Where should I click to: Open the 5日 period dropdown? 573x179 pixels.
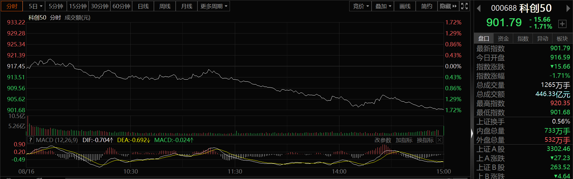pyautogui.click(x=36, y=6)
